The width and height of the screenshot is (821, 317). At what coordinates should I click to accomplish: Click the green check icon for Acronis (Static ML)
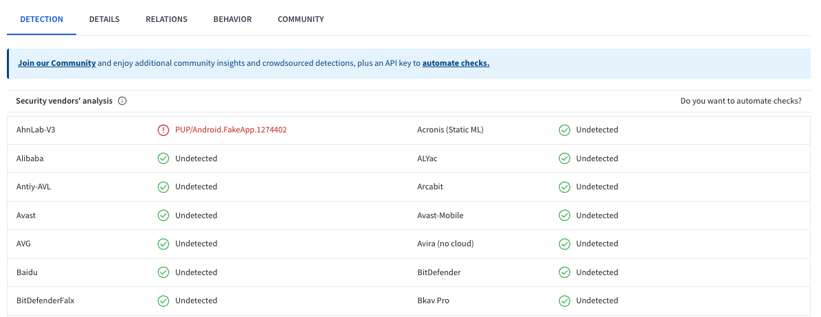(565, 130)
